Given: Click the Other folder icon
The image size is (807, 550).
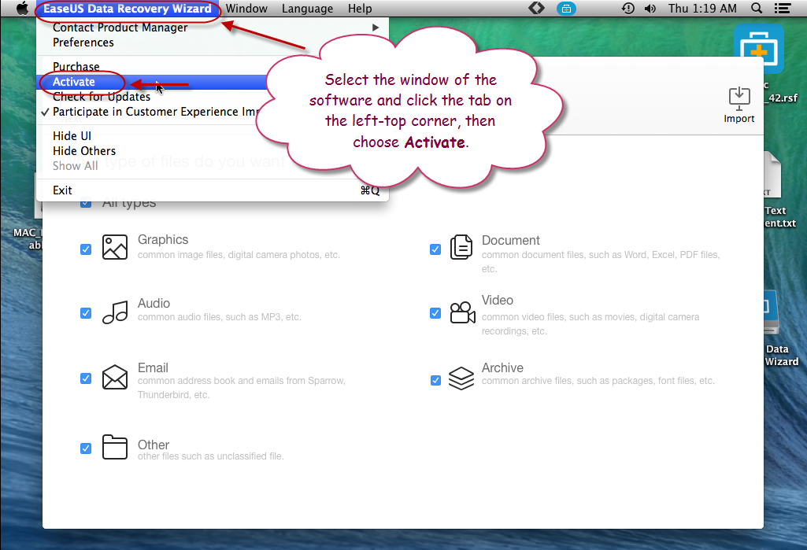Looking at the screenshot, I should 115,447.
